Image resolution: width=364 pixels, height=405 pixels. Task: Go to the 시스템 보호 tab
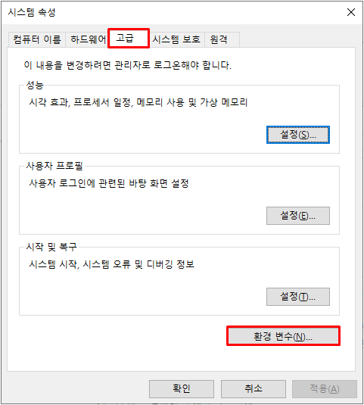(x=176, y=39)
